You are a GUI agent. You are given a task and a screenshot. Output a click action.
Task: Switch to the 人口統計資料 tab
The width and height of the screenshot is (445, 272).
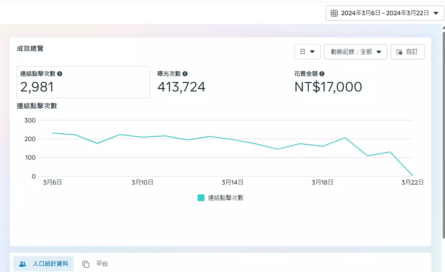43,264
